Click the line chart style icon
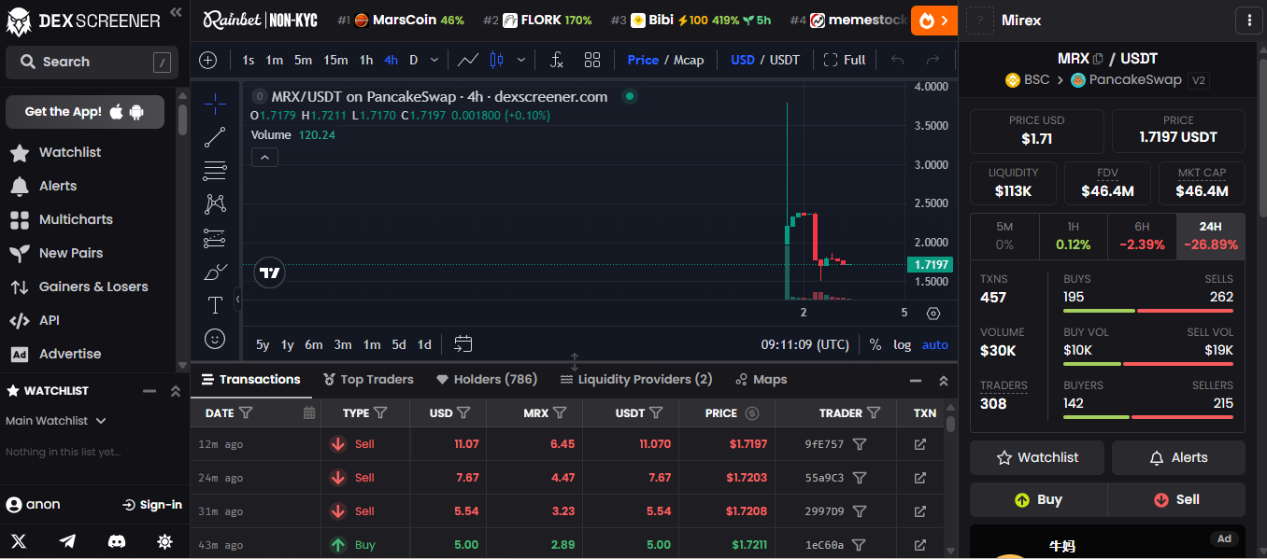Image resolution: width=1267 pixels, height=559 pixels. coord(468,60)
